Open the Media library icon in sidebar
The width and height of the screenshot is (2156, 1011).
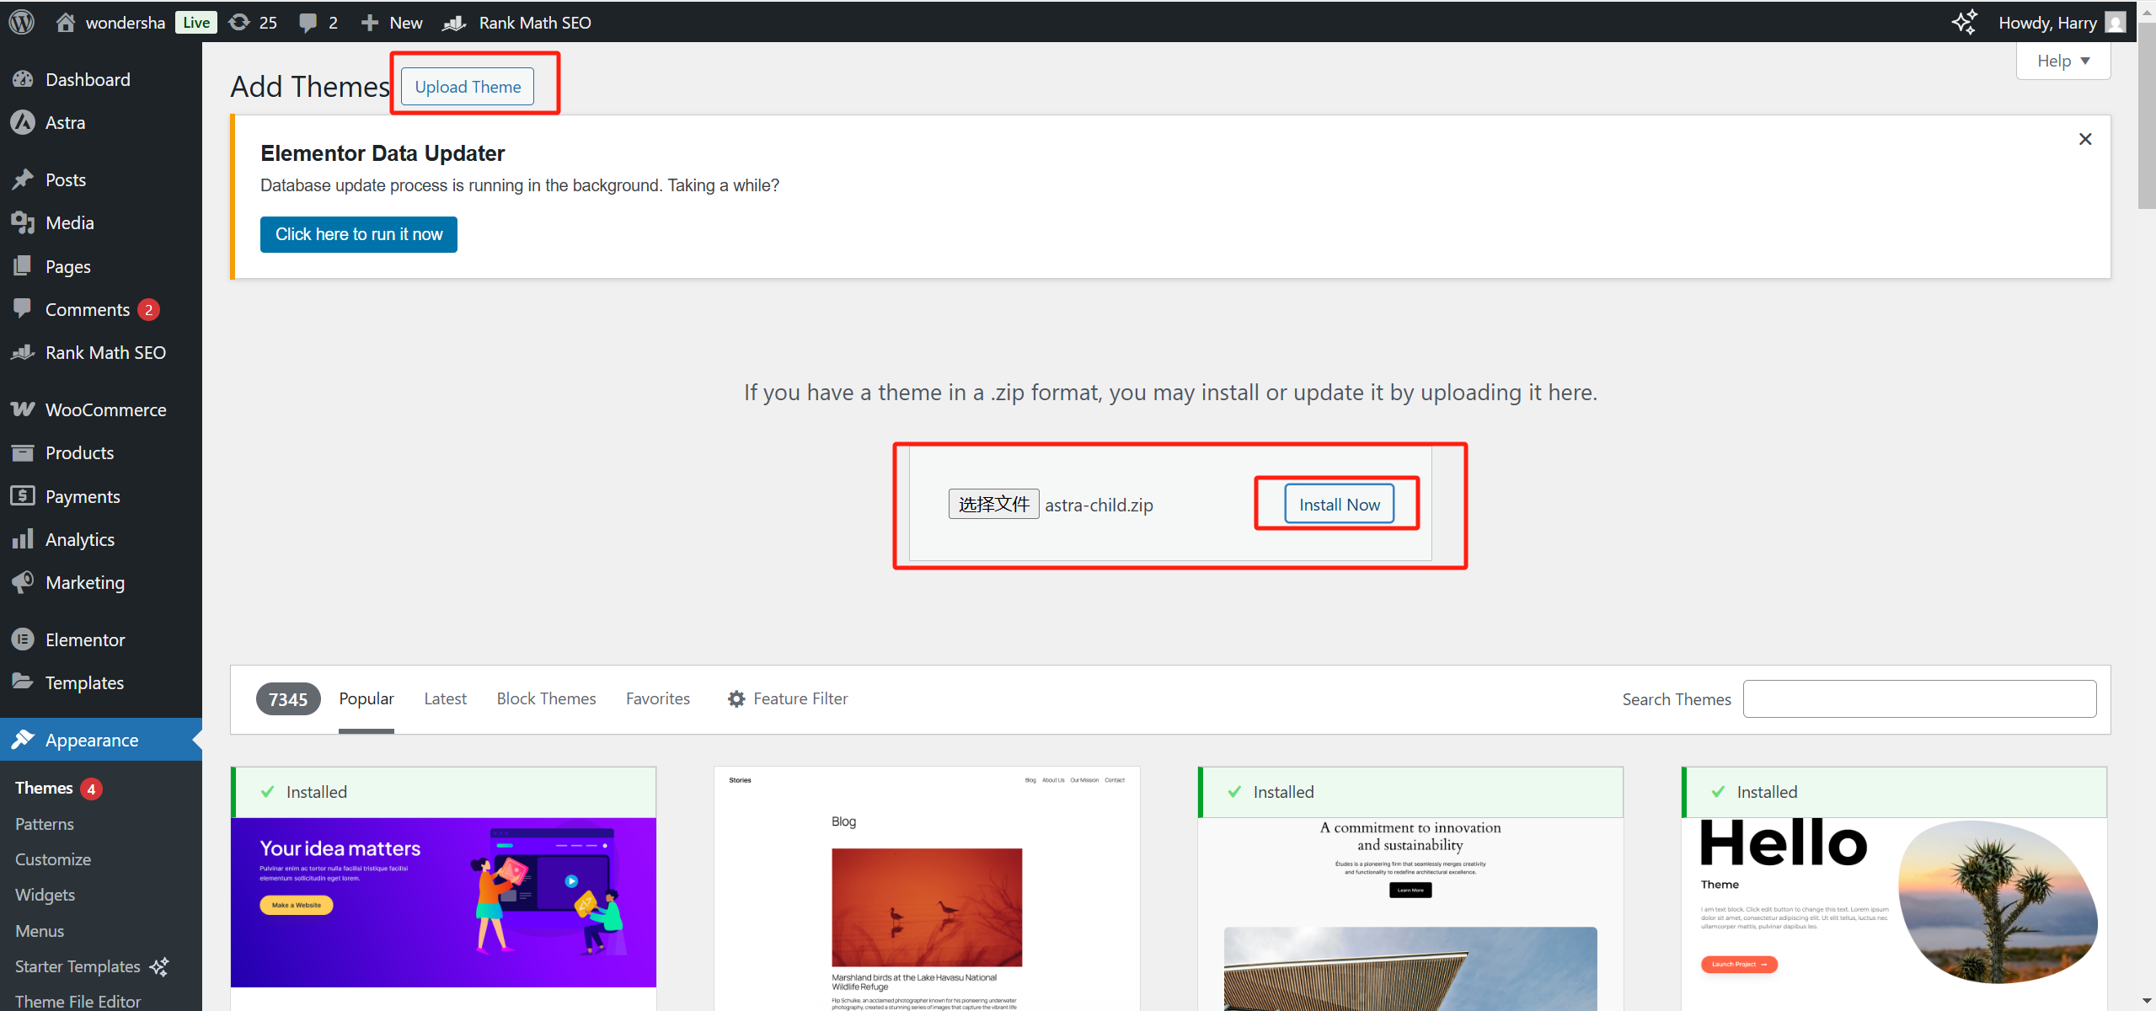click(23, 222)
